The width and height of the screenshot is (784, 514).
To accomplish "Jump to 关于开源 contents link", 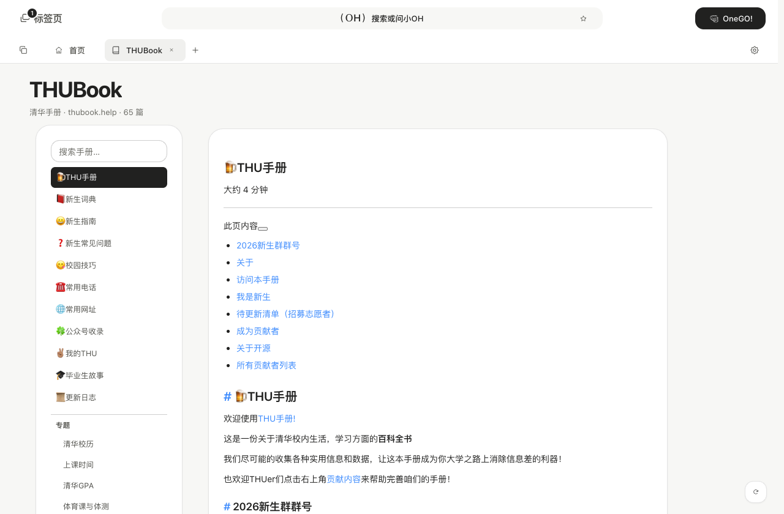I will 254,348.
